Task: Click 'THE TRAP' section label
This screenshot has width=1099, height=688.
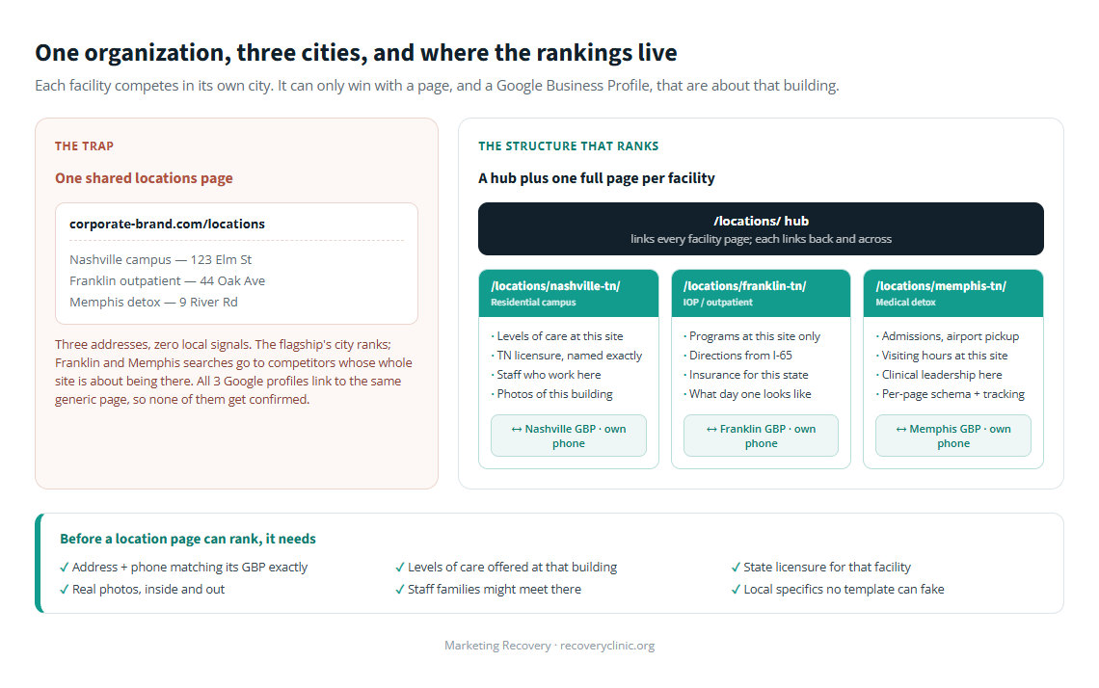Action: tap(84, 146)
